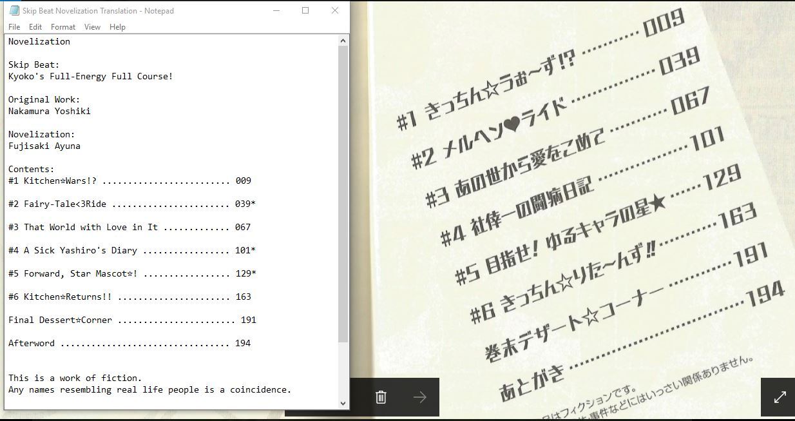Click the "Original Work:" line
The height and width of the screenshot is (421, 795).
click(x=44, y=99)
